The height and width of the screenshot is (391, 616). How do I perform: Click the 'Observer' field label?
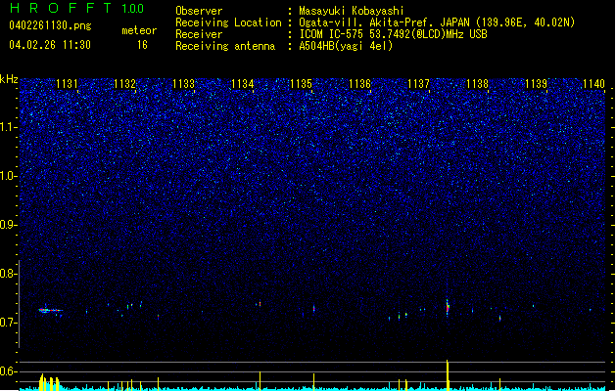(199, 11)
